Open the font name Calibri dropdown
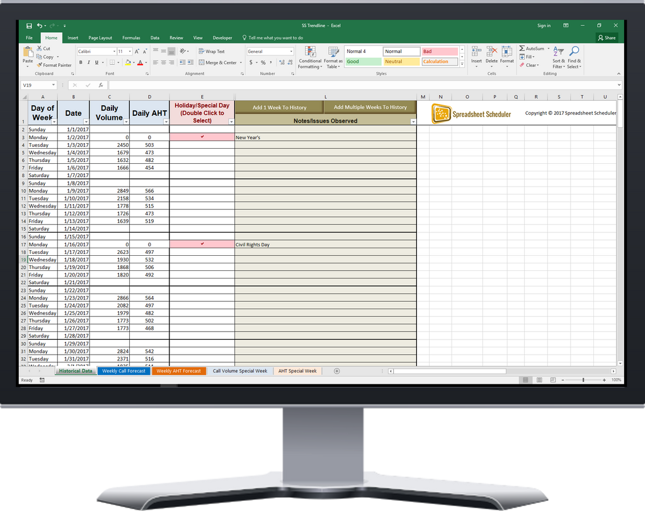Screen dimensions: 645x511 (x=114, y=52)
